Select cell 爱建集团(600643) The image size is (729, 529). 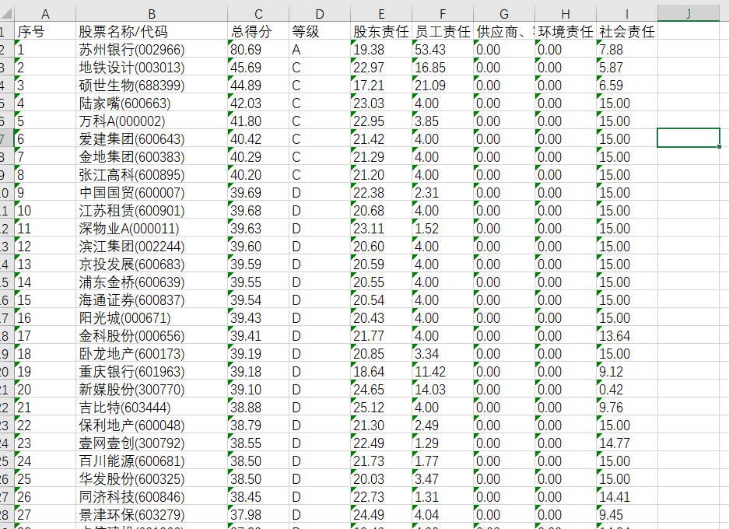152,138
